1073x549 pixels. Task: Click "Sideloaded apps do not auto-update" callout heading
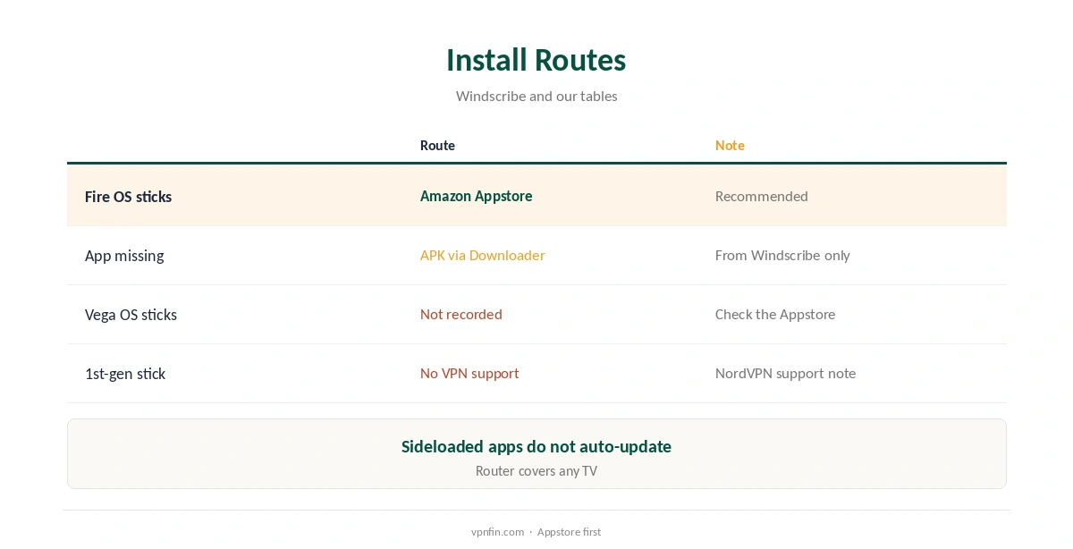(x=536, y=446)
